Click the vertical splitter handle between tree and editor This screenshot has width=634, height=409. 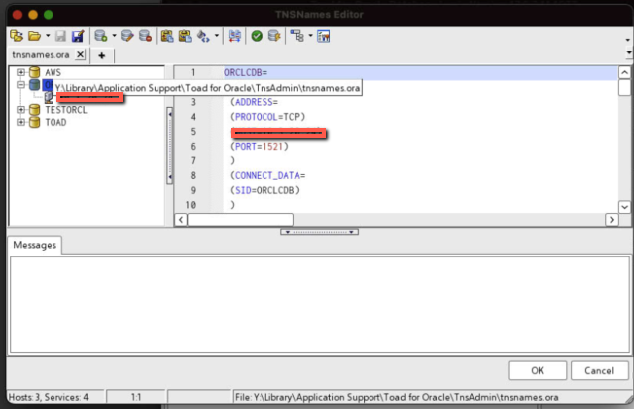pyautogui.click(x=169, y=146)
